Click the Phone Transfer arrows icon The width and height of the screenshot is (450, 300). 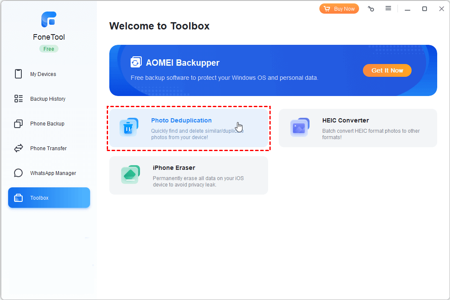coord(18,149)
